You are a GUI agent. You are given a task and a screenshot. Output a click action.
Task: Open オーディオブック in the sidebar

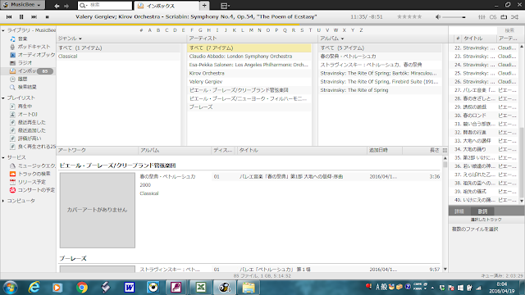(36, 55)
